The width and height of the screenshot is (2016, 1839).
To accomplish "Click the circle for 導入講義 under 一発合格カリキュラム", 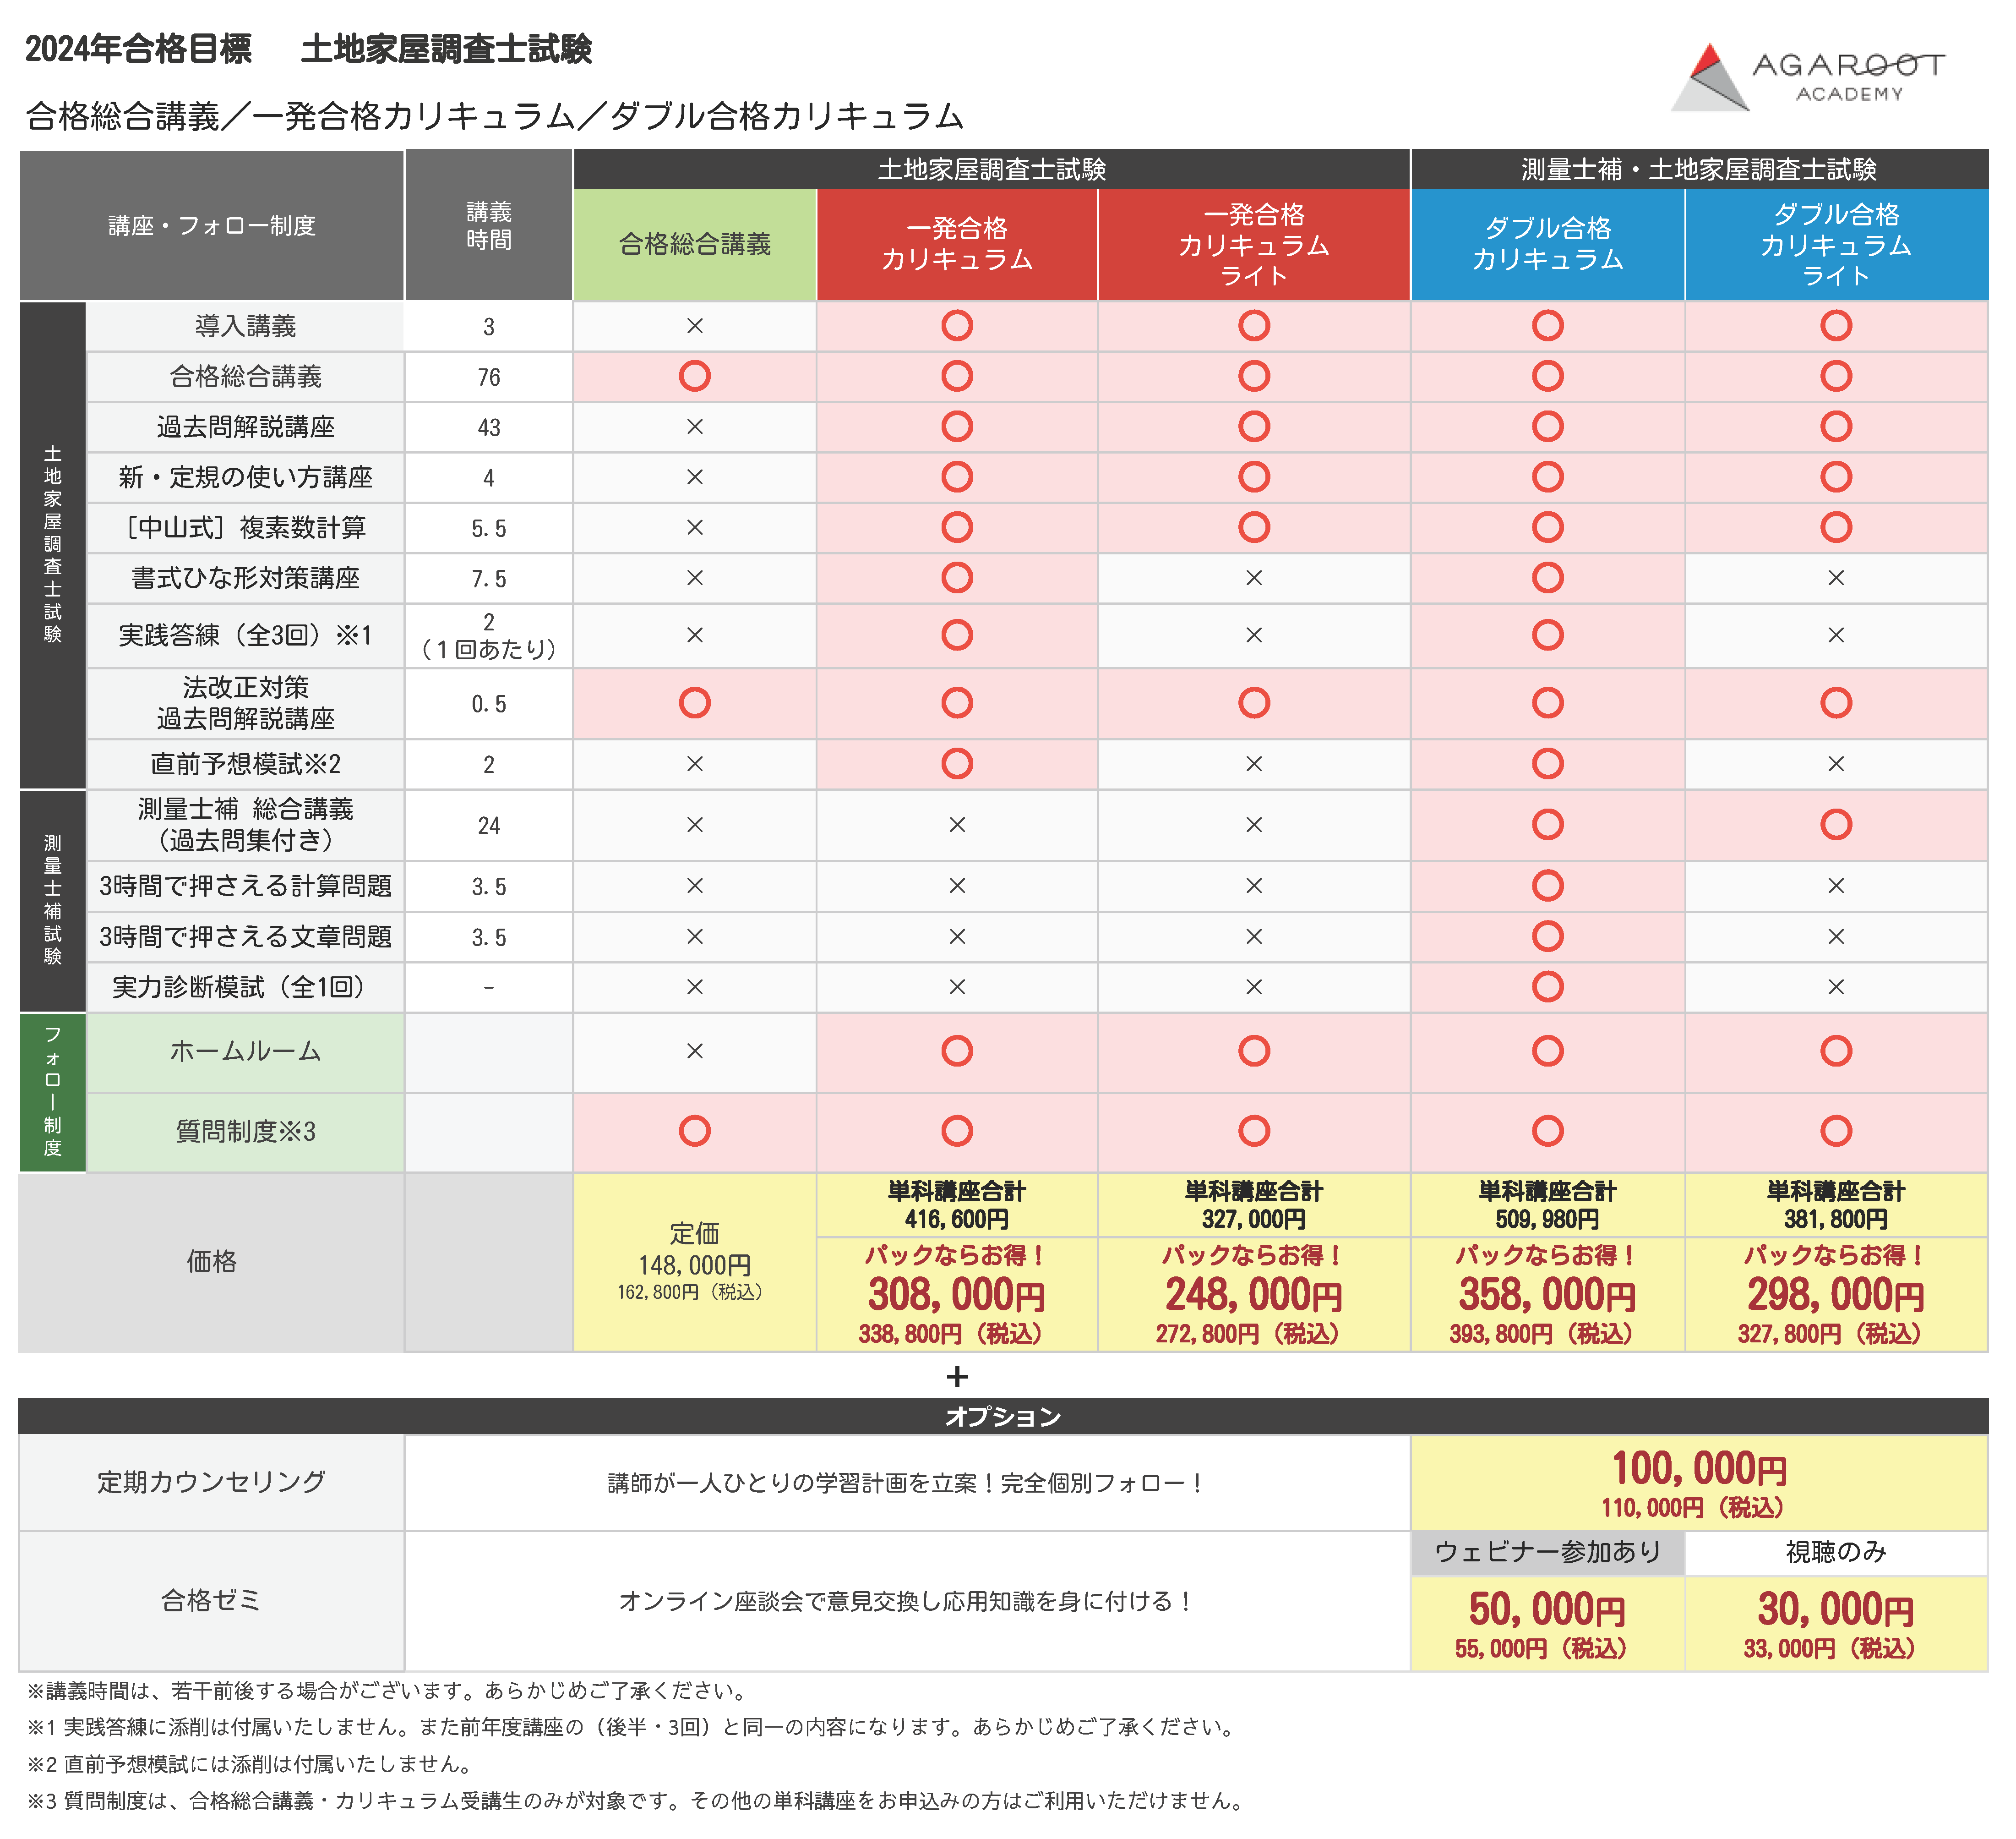I will [x=957, y=326].
